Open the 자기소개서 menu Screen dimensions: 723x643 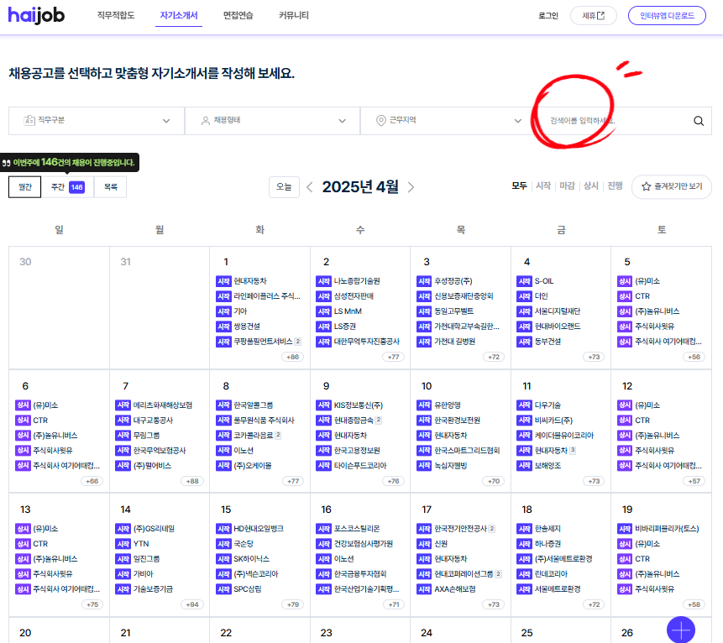click(179, 16)
